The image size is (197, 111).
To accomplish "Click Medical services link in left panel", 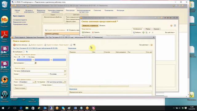I will click(19, 22).
